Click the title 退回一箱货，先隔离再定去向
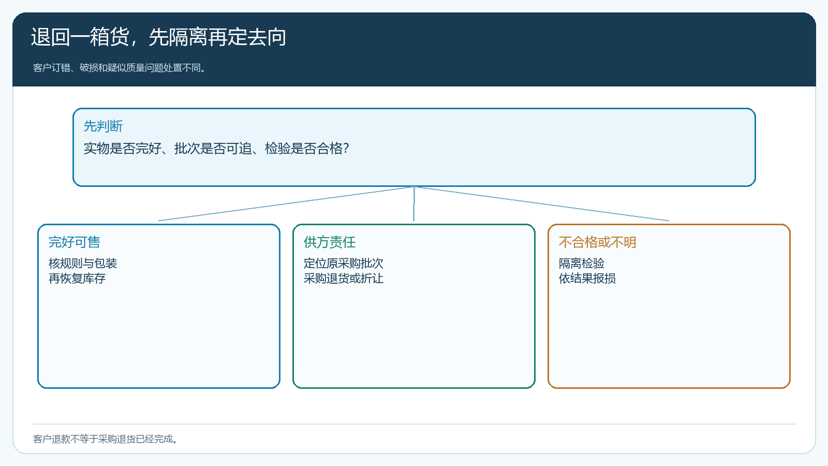The width and height of the screenshot is (828, 466). (x=158, y=37)
